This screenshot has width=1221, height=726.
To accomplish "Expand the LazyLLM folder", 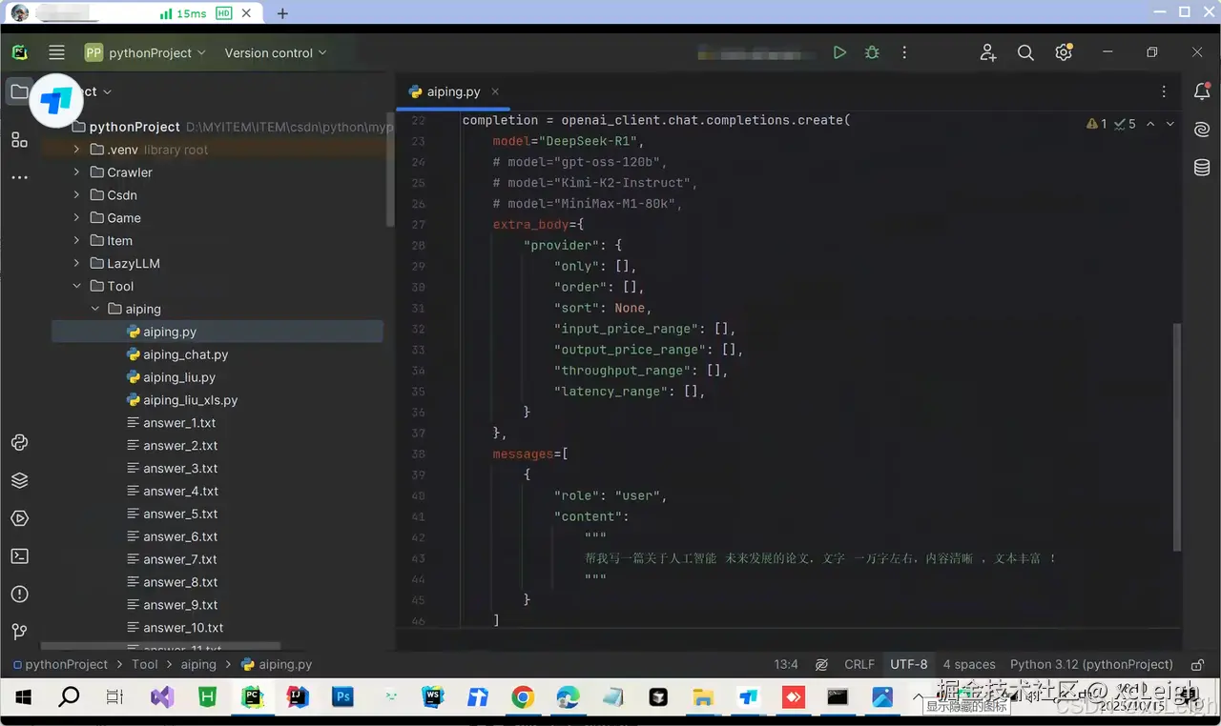I will pos(77,264).
